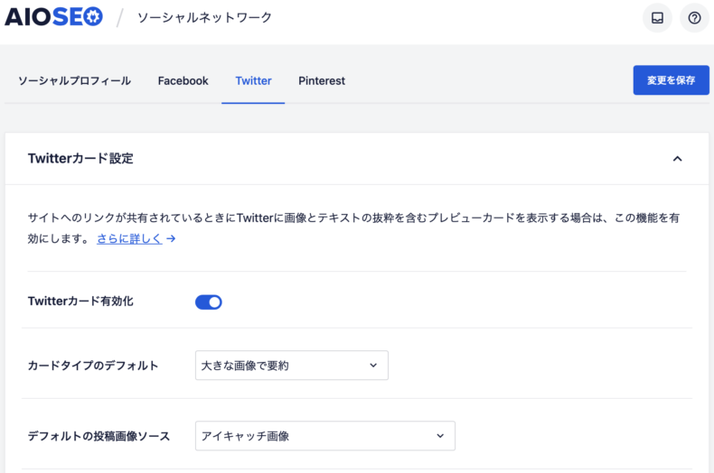Switch to the ソーシャルプロフィール tab

click(x=74, y=81)
